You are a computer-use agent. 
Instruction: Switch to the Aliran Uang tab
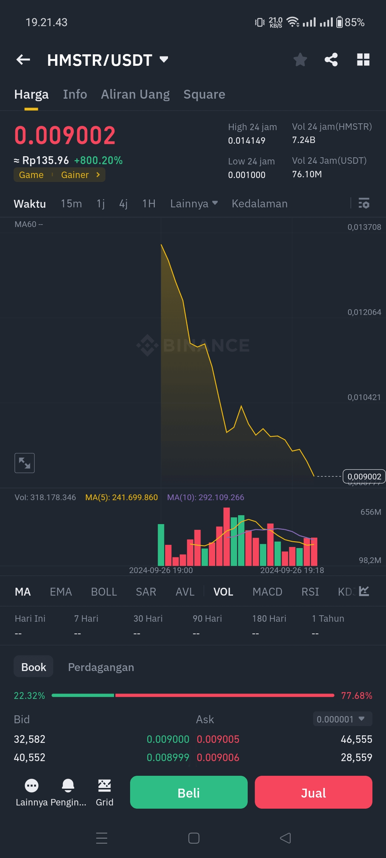point(135,94)
